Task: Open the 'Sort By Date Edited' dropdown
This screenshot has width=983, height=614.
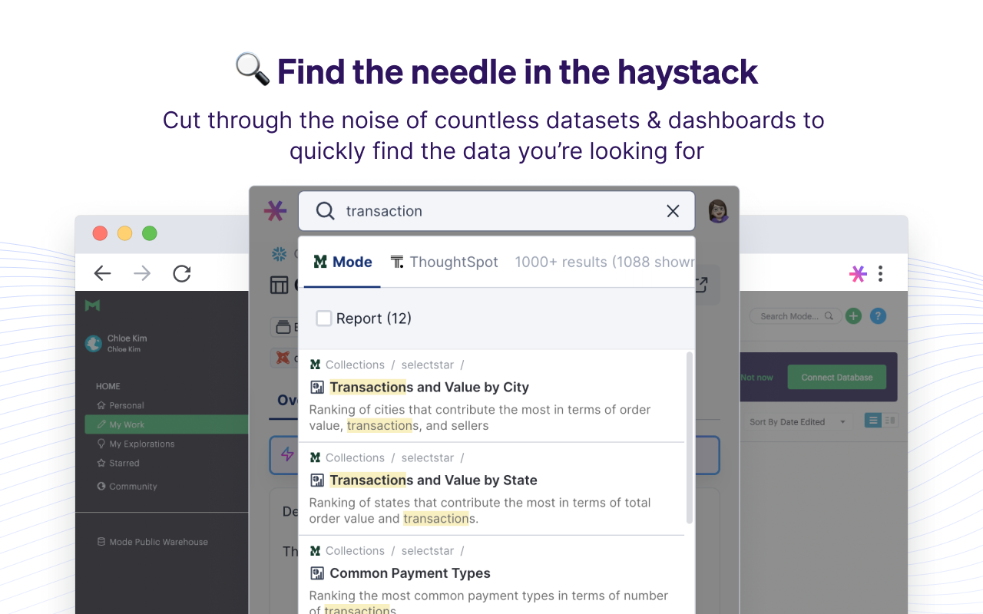Action: [798, 421]
